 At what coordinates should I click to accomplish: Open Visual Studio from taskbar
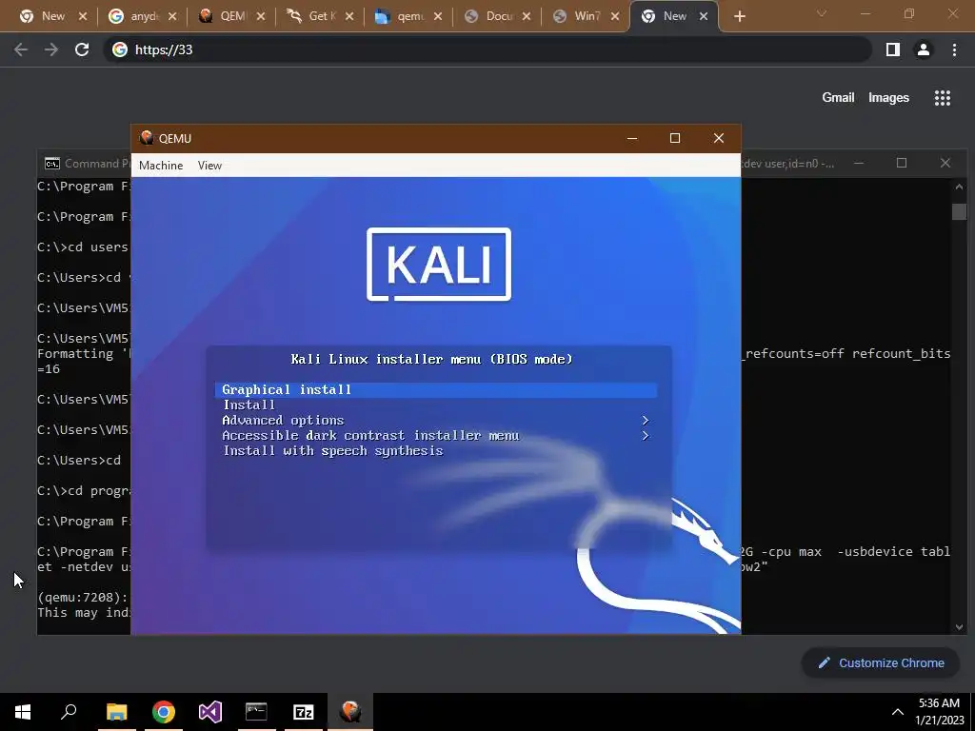pos(210,712)
